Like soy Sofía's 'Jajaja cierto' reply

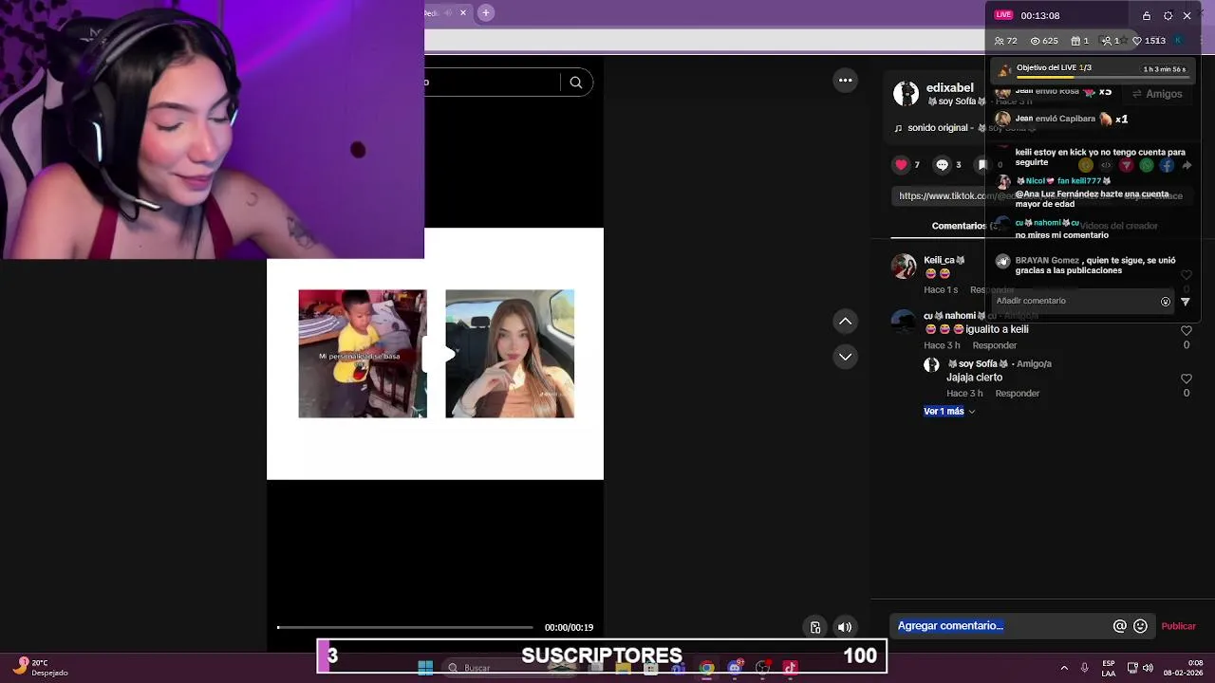click(1187, 378)
